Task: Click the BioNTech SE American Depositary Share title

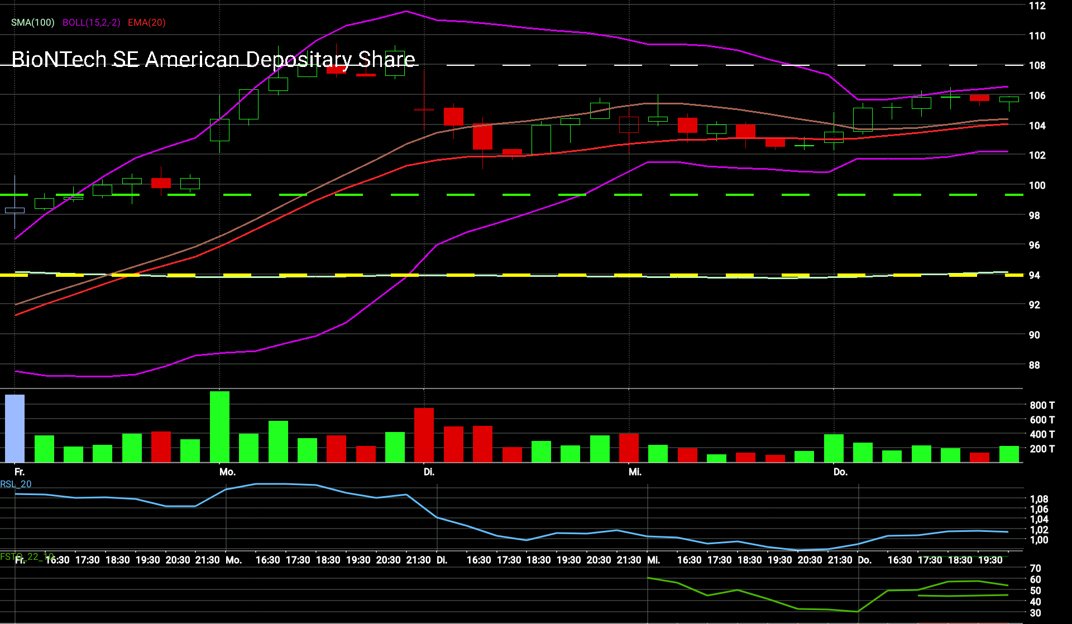Action: (x=213, y=59)
